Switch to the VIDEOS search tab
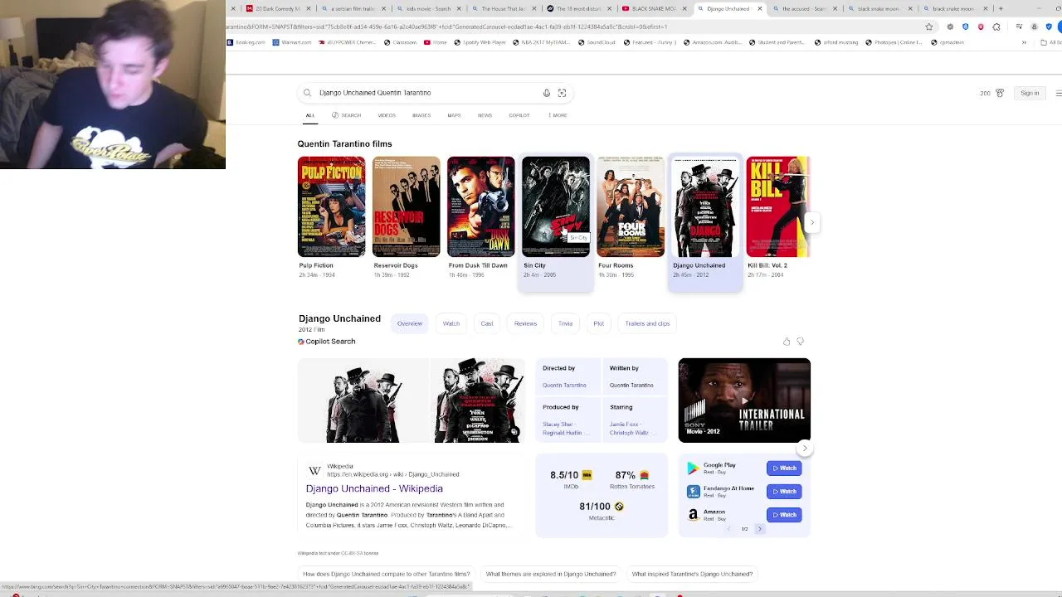Image resolution: width=1062 pixels, height=597 pixels. point(387,115)
